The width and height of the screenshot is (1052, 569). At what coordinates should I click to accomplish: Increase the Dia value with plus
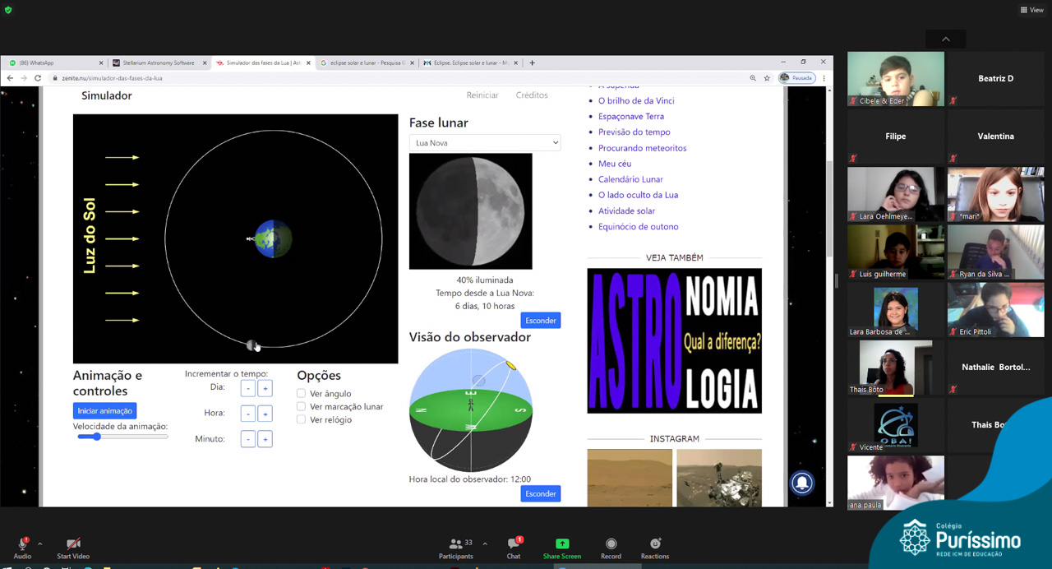pos(265,389)
